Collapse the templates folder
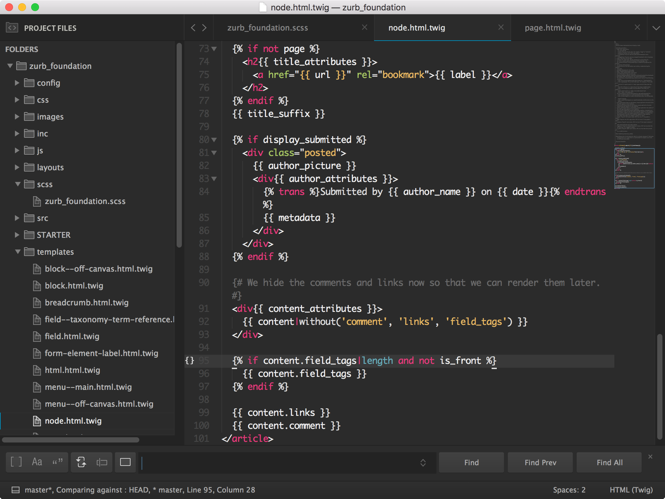 tap(18, 252)
